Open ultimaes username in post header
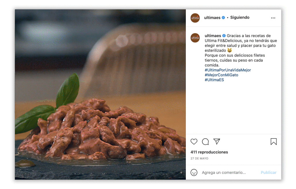296x189 pixels. pyautogui.click(x=212, y=17)
